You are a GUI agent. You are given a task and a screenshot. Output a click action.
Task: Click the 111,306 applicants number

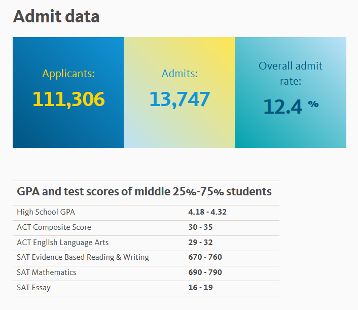coord(68,99)
